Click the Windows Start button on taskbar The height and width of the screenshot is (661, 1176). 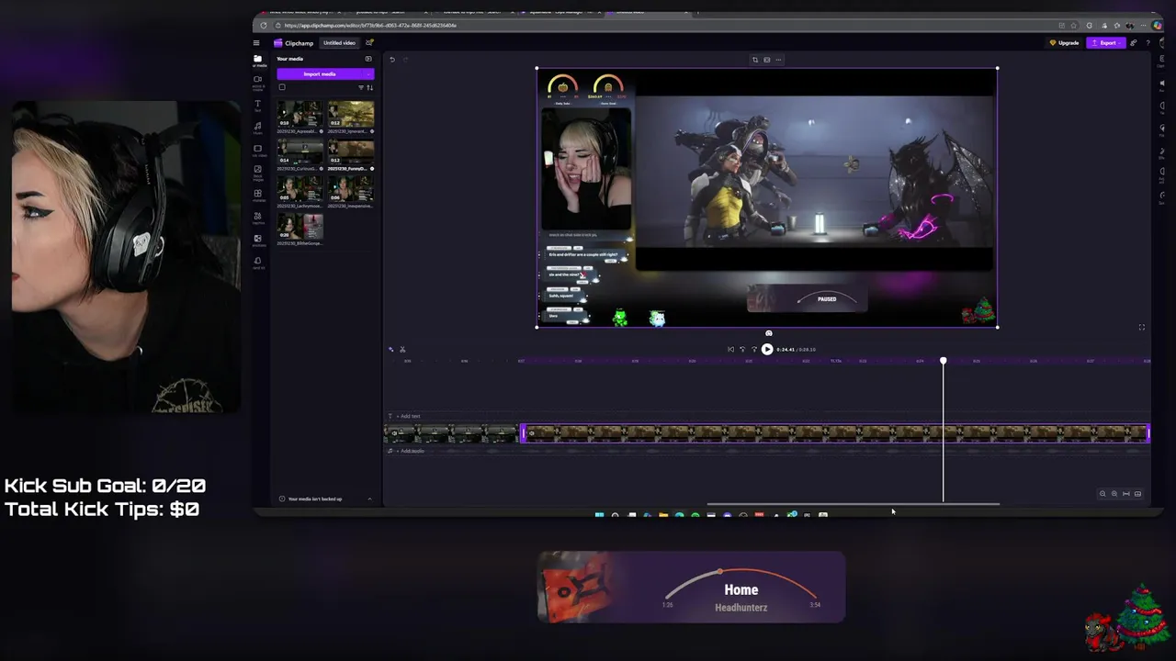[x=599, y=515]
